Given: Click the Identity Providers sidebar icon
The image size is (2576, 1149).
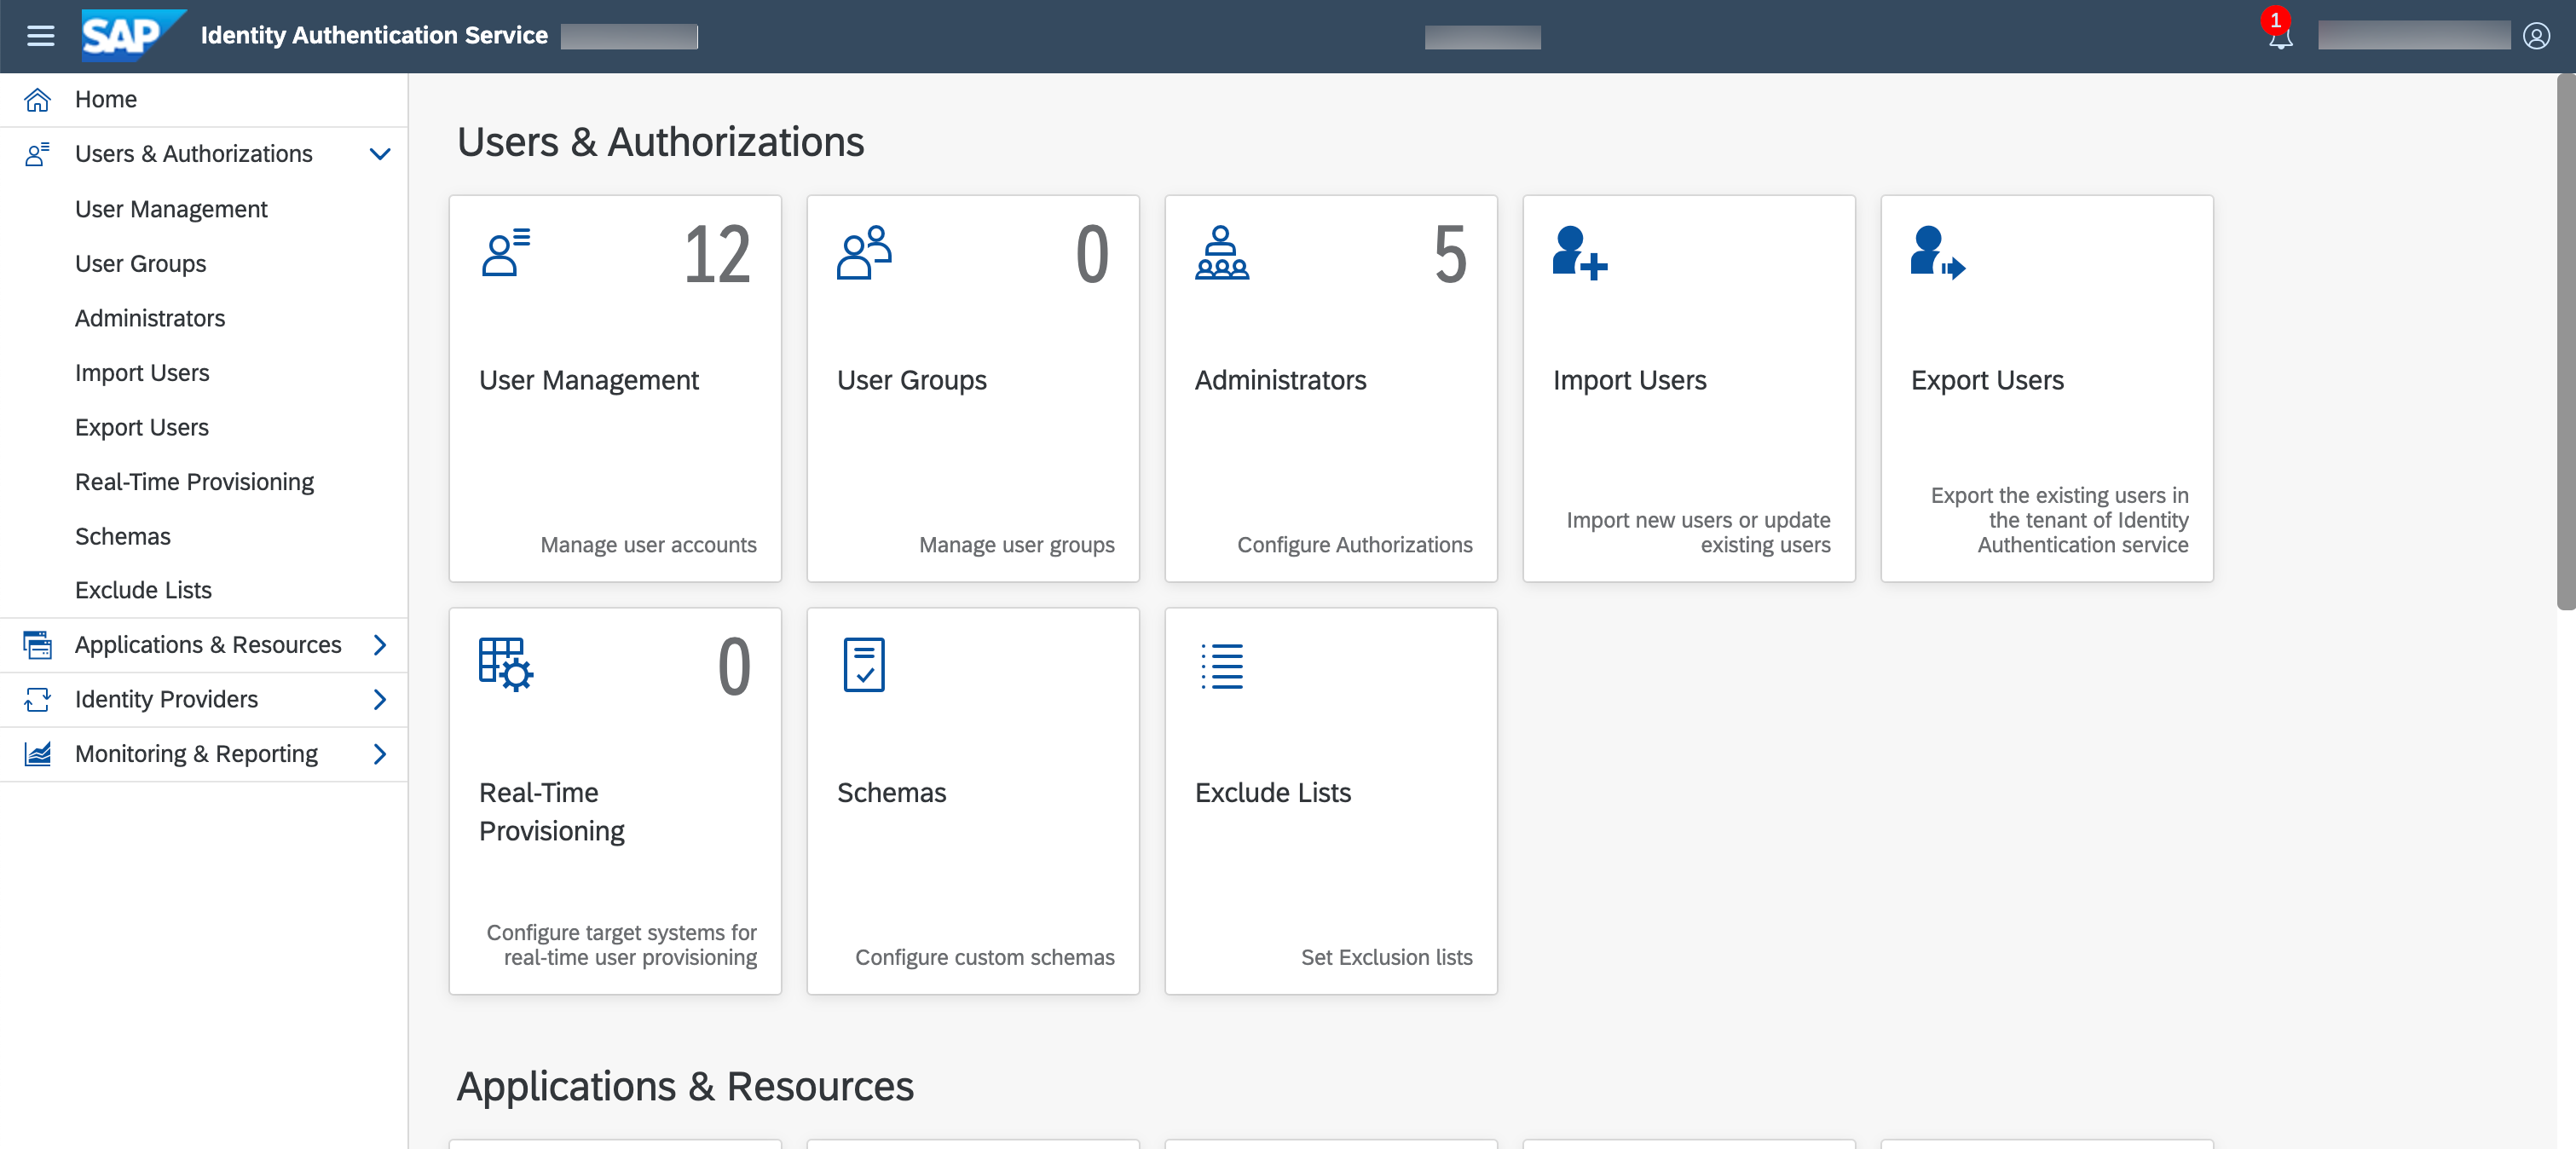Looking at the screenshot, I should click(x=37, y=699).
